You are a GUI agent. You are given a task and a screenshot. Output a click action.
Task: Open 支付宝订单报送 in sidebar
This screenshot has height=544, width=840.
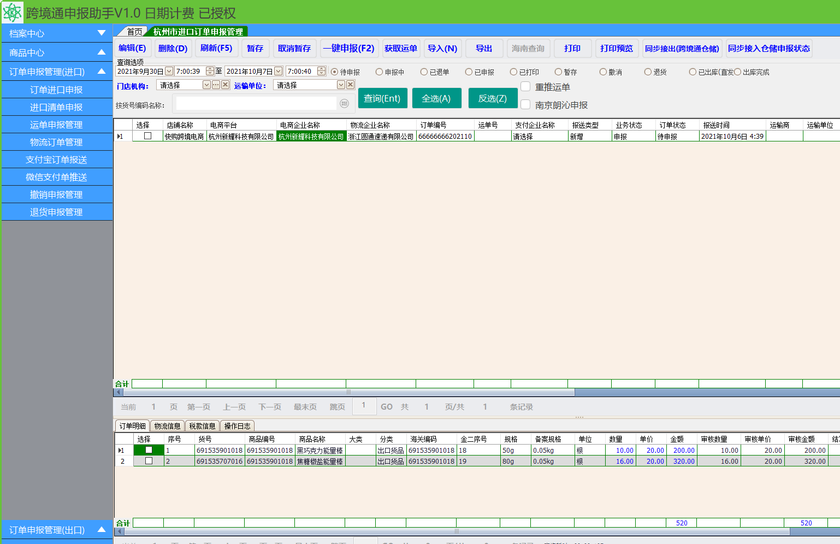[57, 159]
